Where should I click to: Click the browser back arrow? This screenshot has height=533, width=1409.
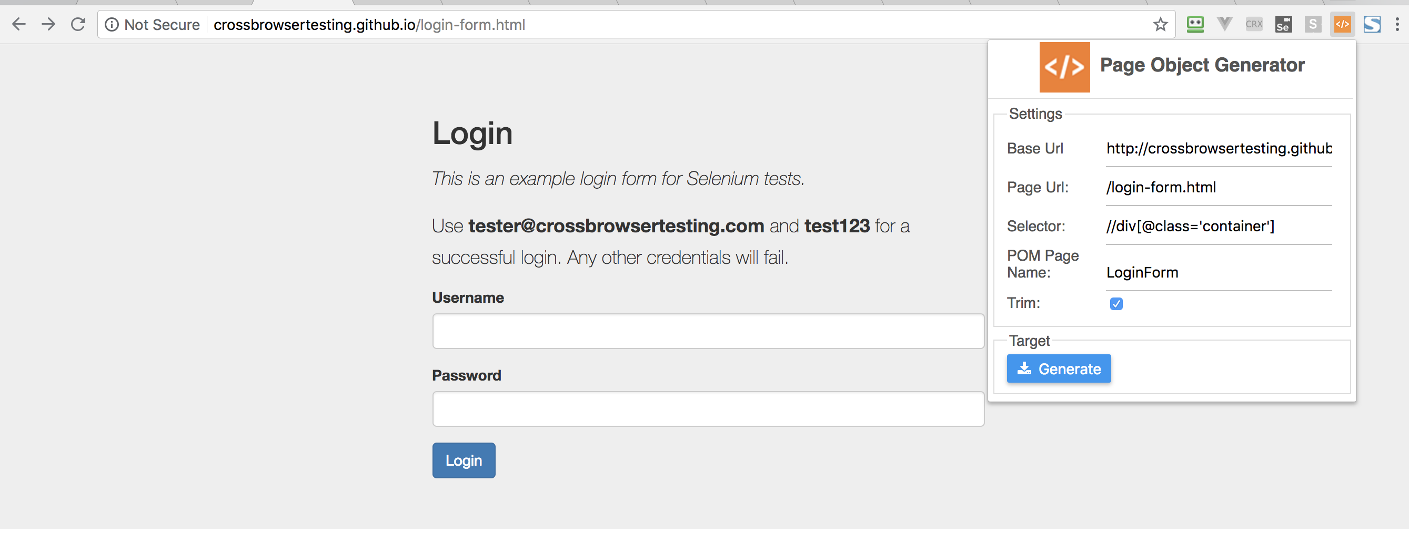[19, 24]
